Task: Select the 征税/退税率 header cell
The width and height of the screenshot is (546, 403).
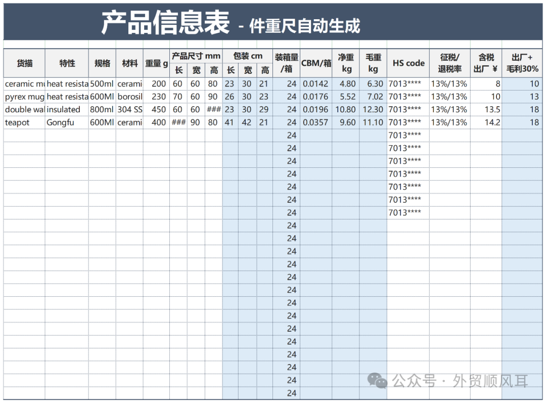Action: click(449, 63)
